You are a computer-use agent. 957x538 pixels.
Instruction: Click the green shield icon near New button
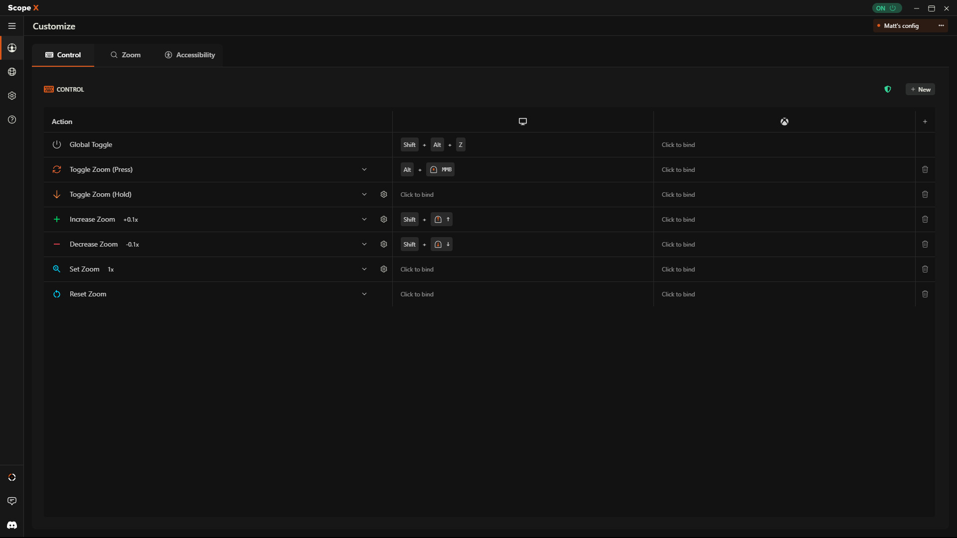click(888, 89)
